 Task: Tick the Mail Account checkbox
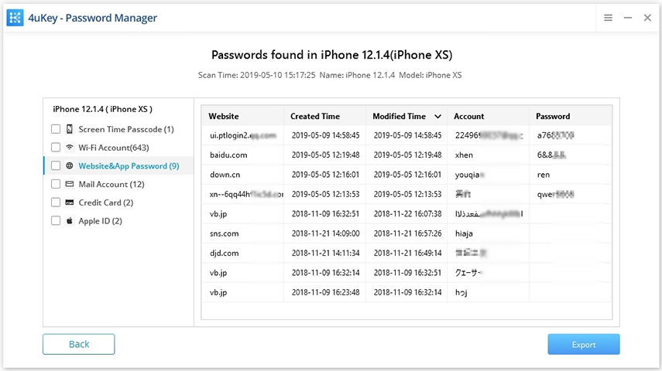click(x=56, y=184)
